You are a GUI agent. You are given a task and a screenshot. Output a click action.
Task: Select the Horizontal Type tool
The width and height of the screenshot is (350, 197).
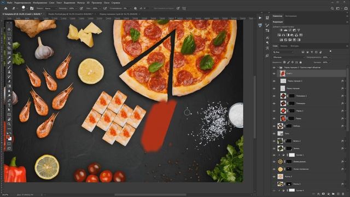point(9,105)
